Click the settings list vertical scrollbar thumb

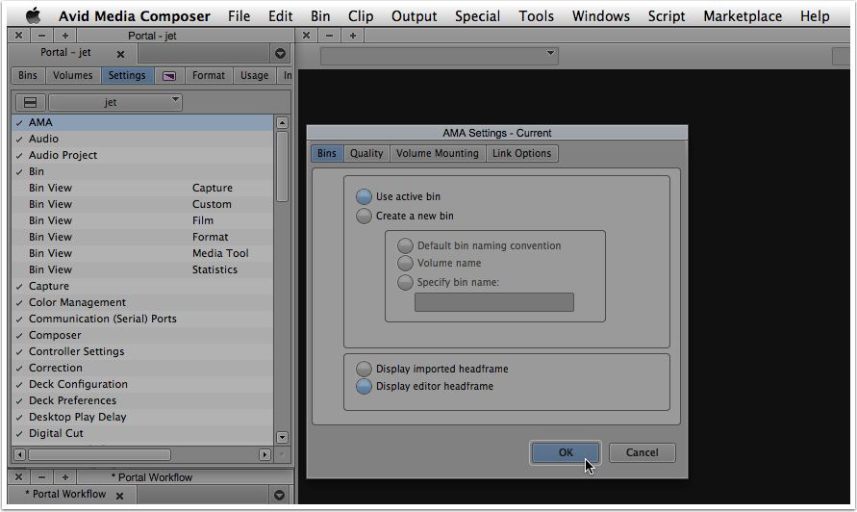[282, 166]
